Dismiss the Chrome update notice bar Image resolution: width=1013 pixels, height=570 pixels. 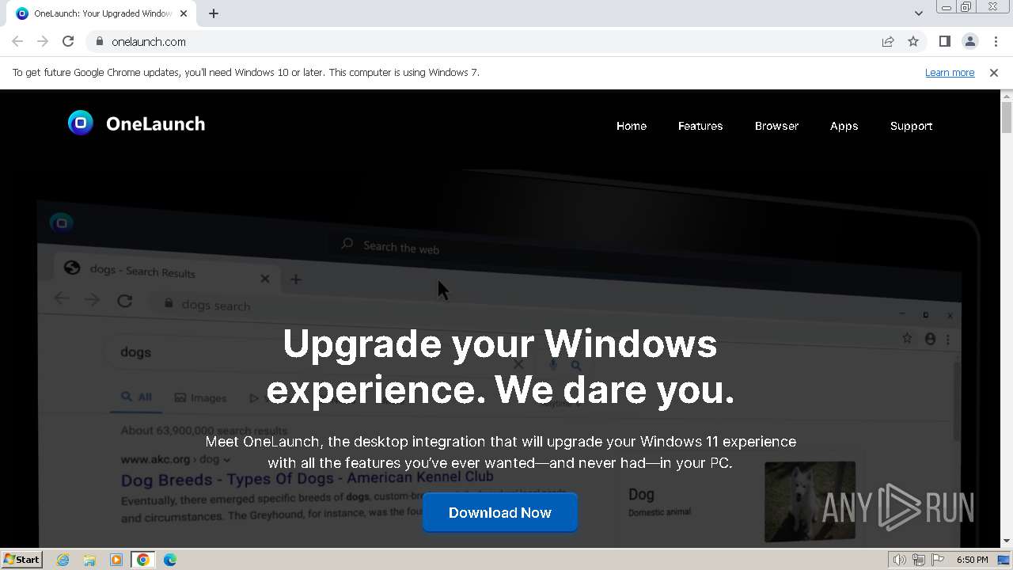click(994, 72)
